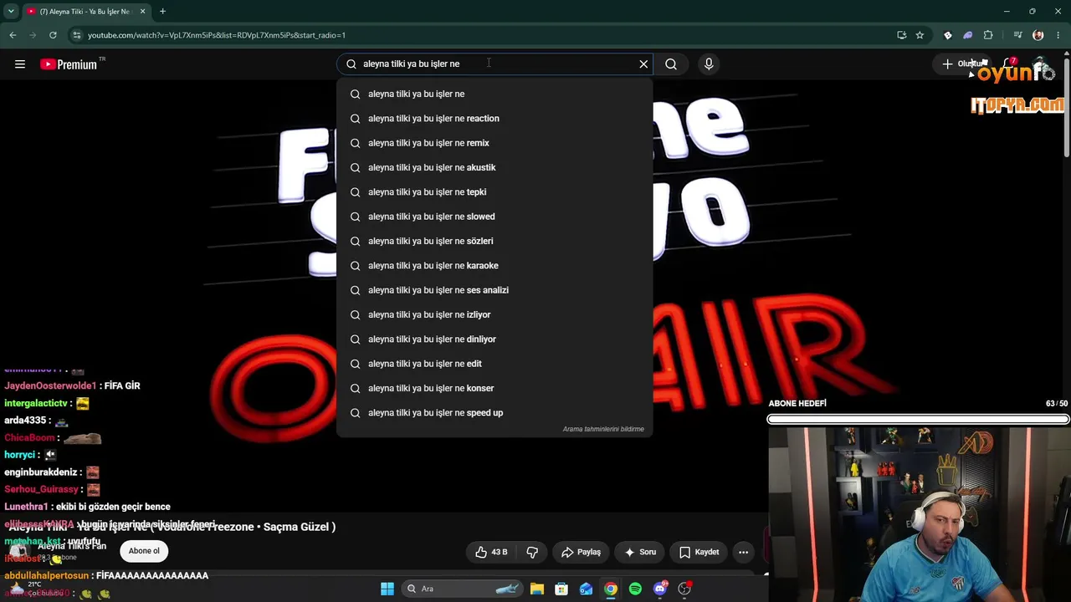The height and width of the screenshot is (602, 1071).
Task: Choose the 'remix' search suggestion
Action: coord(495,143)
